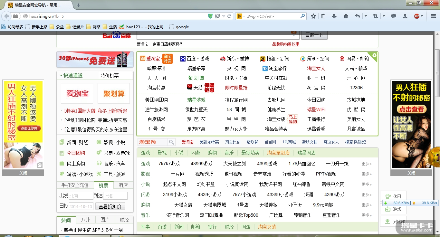Switch to the 酒店 tab
The width and height of the screenshot is (440, 237).
click(x=123, y=185)
